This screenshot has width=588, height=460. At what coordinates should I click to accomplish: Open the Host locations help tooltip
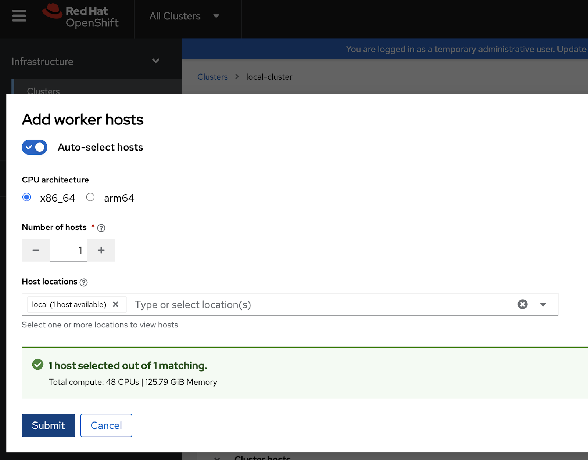tap(83, 282)
